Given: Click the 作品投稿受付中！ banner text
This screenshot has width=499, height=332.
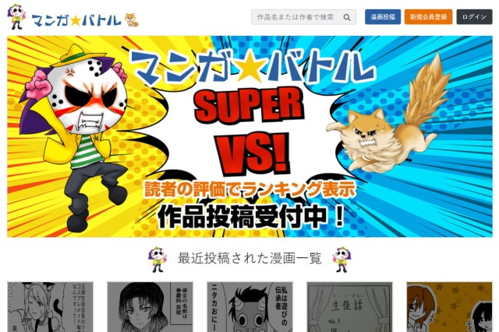Looking at the screenshot, I should coord(251,217).
